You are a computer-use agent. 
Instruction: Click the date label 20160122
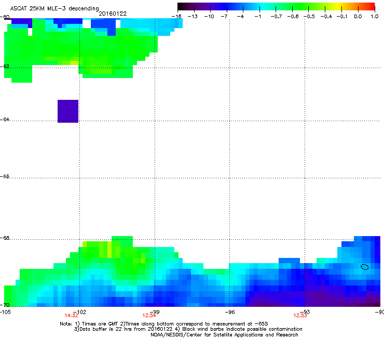tap(113, 14)
